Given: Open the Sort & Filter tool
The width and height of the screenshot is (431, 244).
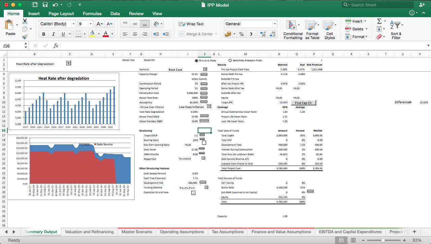Looking at the screenshot, I should click(x=396, y=30).
